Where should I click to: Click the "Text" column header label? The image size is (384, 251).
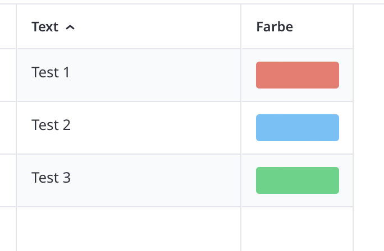pos(45,27)
